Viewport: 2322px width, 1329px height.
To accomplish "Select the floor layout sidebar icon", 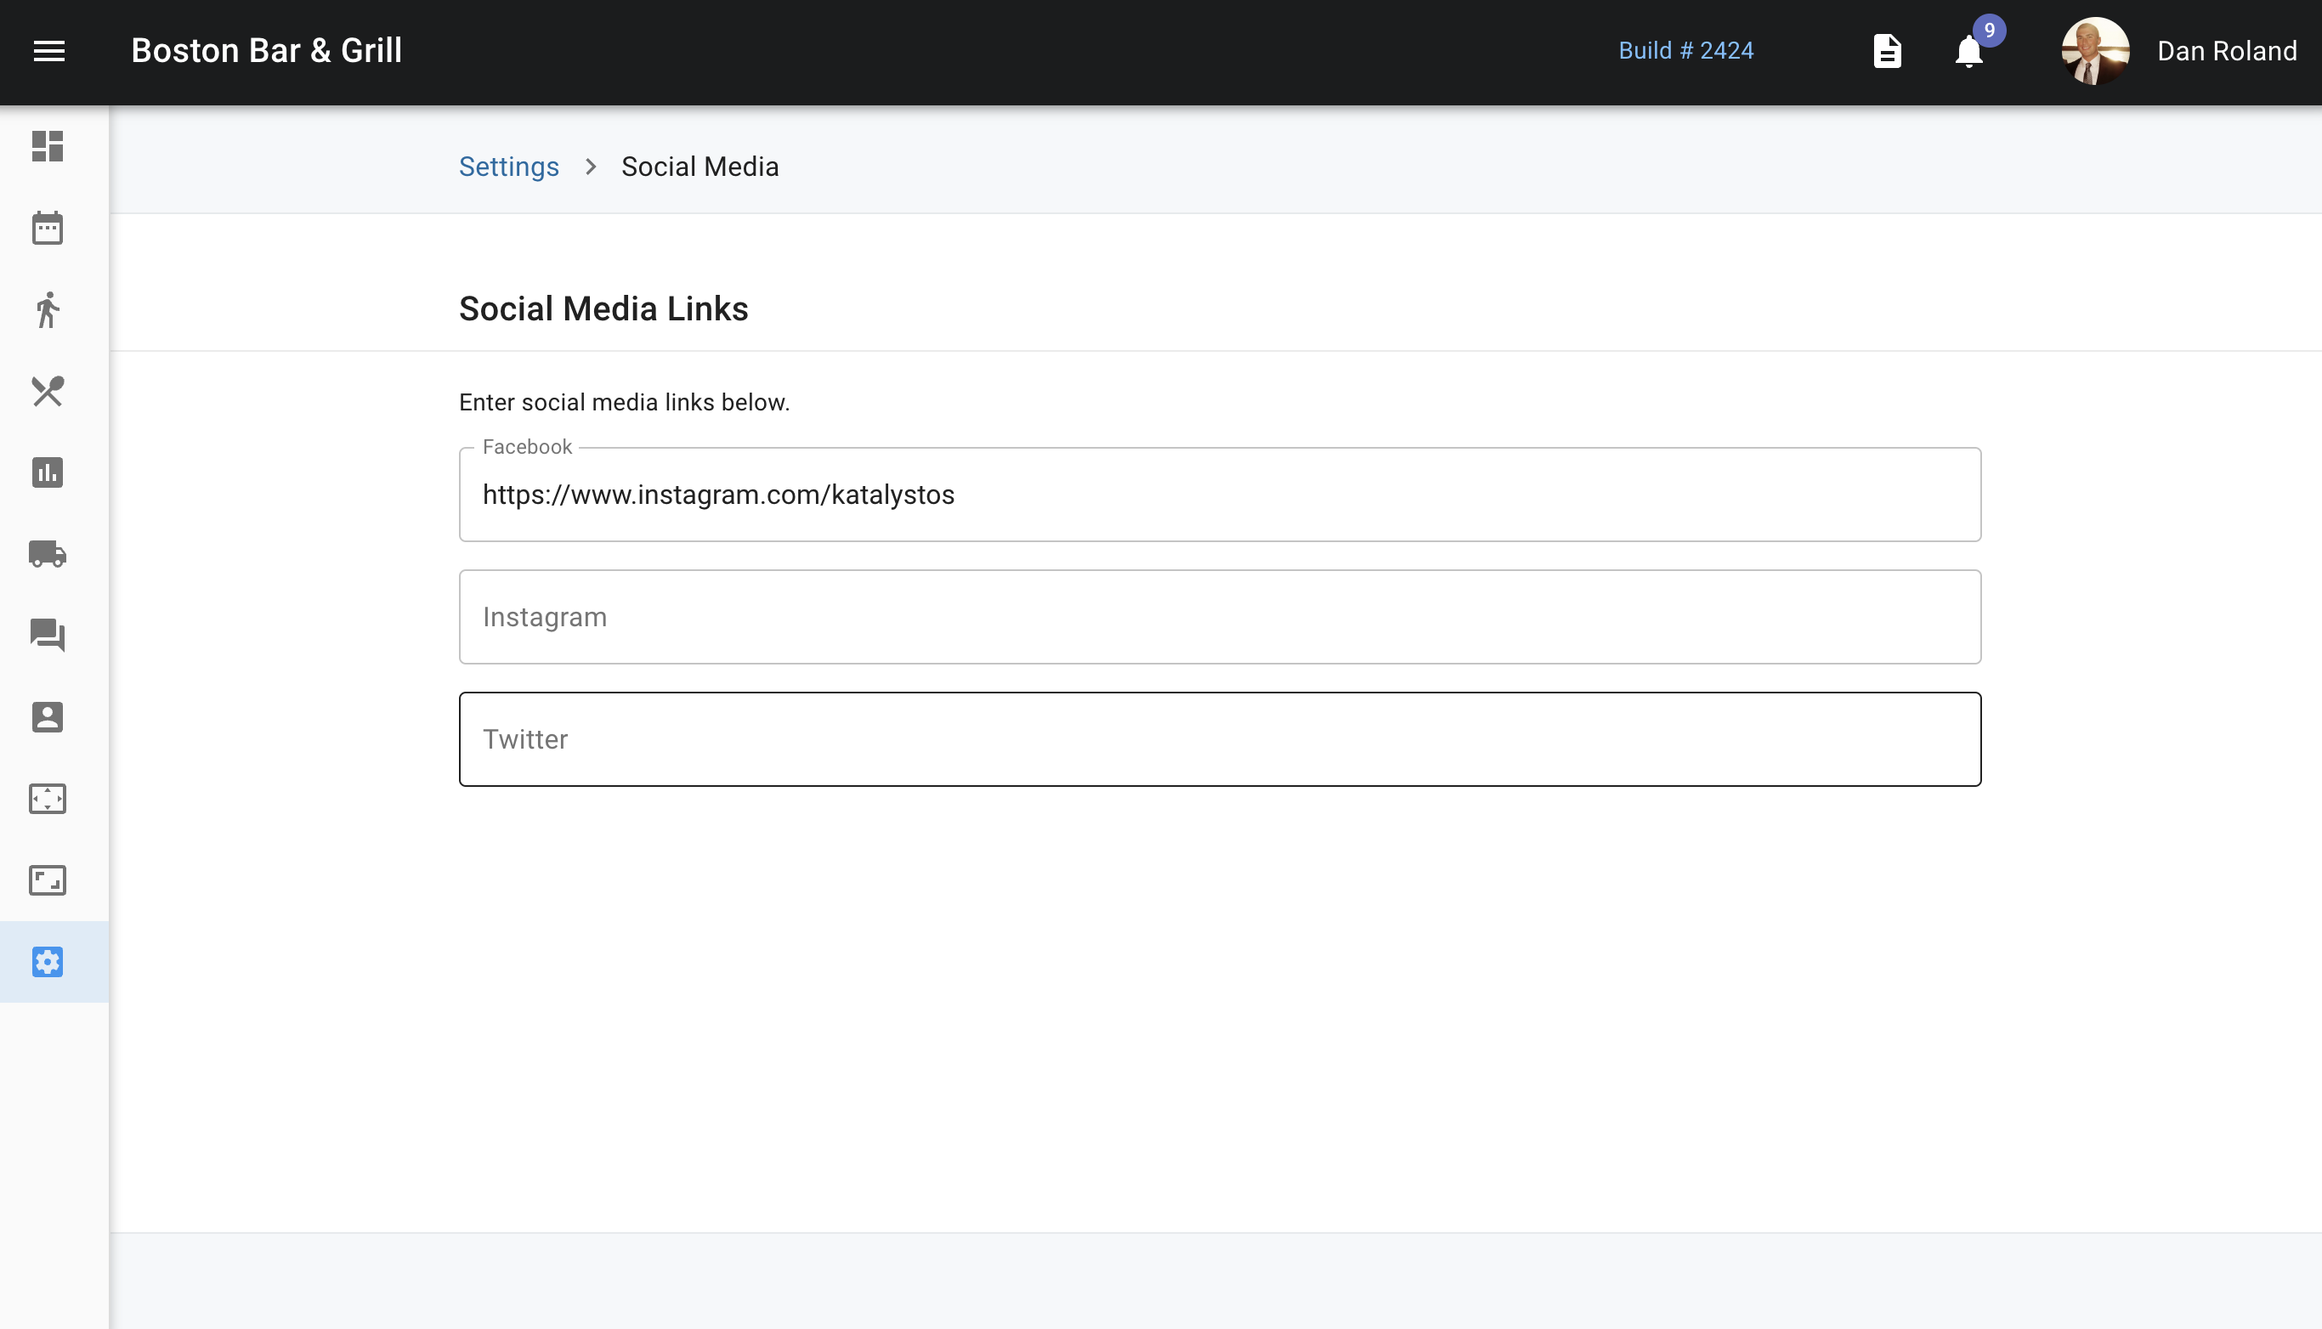I will pyautogui.click(x=48, y=799).
